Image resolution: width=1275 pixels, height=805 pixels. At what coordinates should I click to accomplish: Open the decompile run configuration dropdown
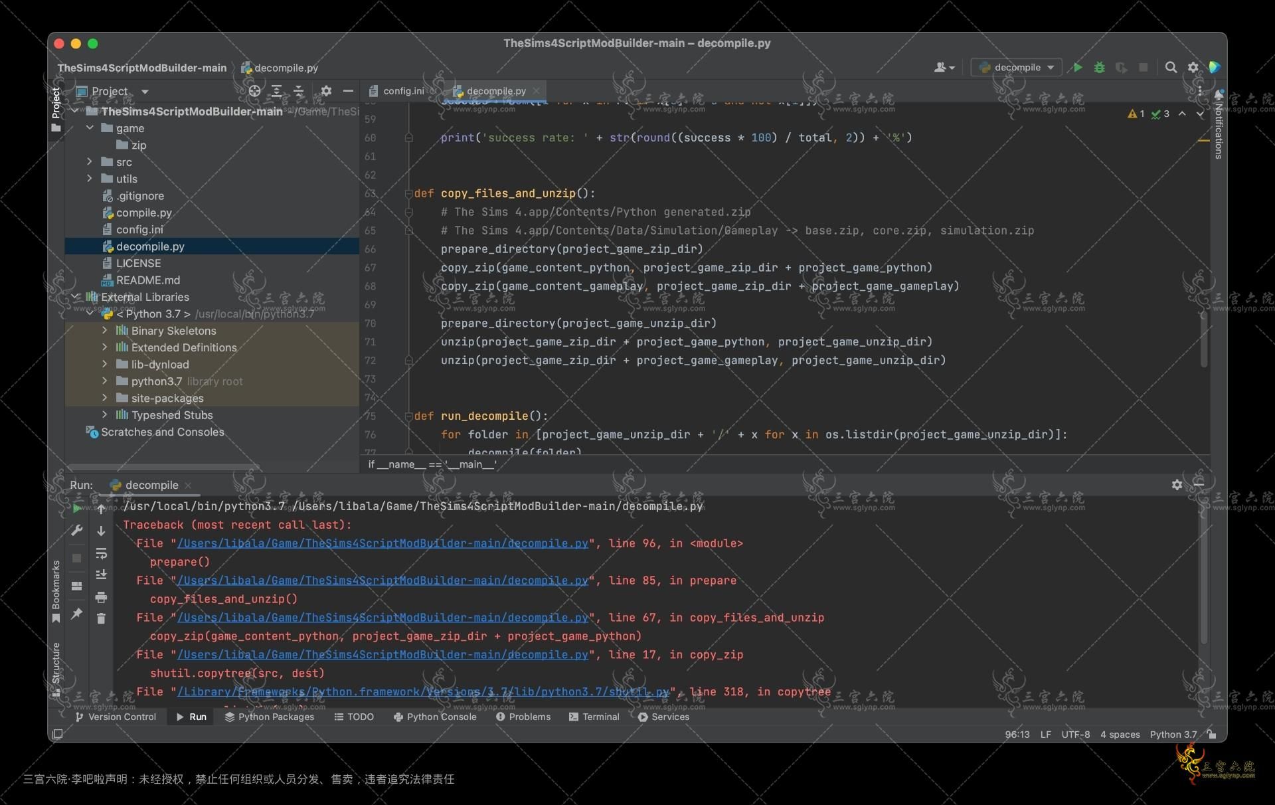point(1016,67)
